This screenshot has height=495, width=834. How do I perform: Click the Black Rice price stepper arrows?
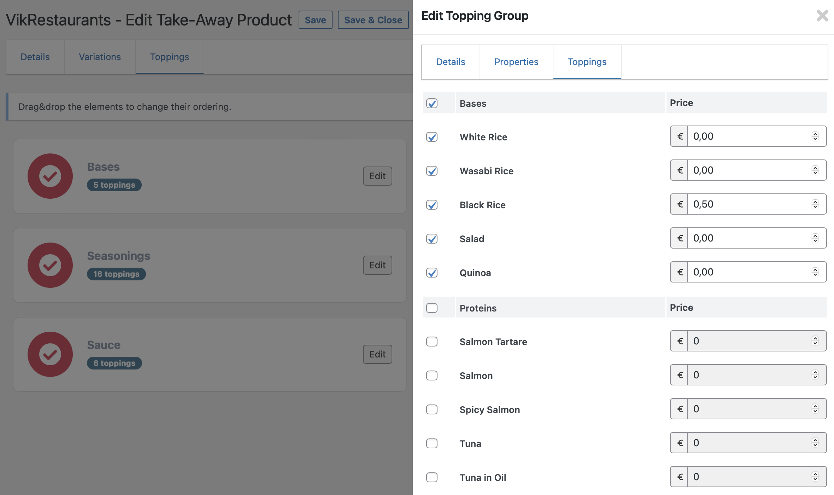point(815,204)
